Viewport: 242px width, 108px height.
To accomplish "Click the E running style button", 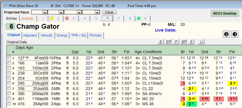I will coord(161,42).
